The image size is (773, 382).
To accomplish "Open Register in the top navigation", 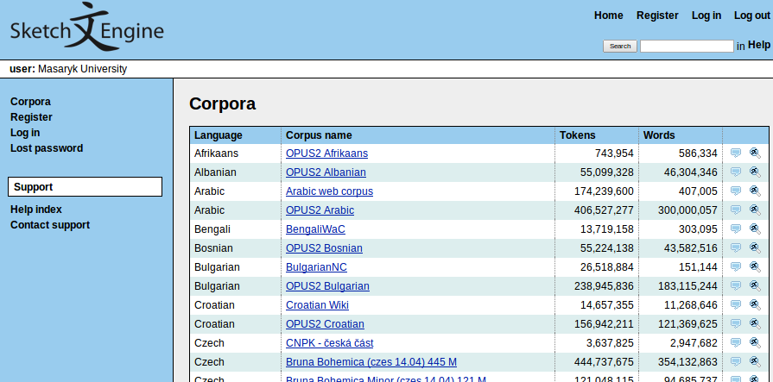I will point(657,16).
